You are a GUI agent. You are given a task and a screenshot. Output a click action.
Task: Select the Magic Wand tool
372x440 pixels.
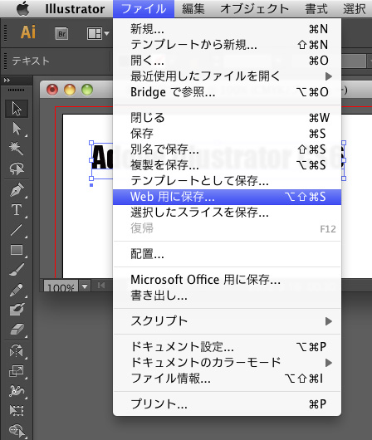point(17,149)
